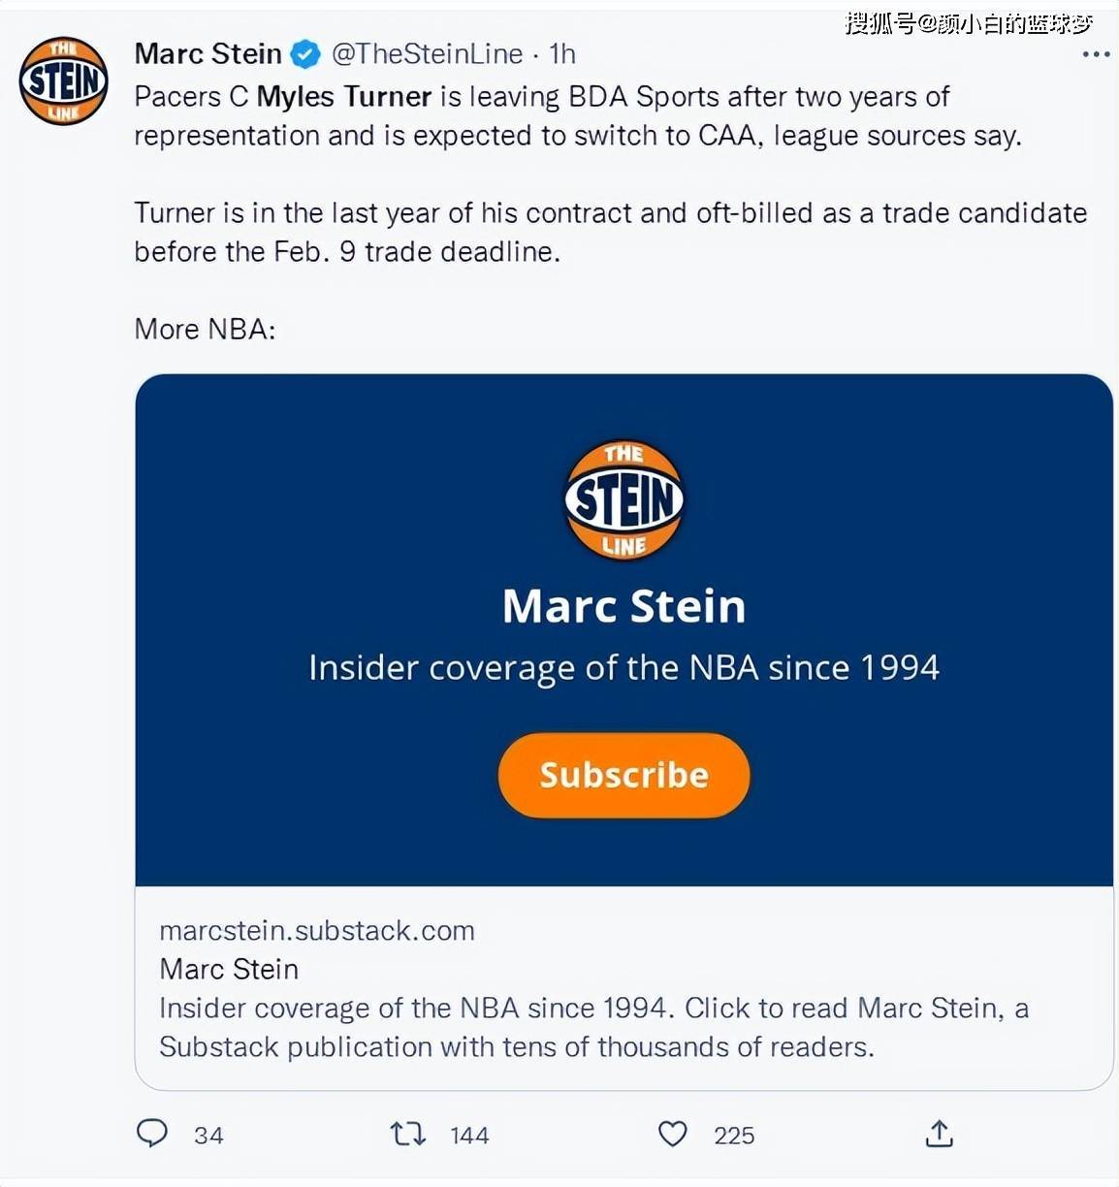Click the like count 225
Image resolution: width=1119 pixels, height=1187 pixels.
tap(734, 1136)
